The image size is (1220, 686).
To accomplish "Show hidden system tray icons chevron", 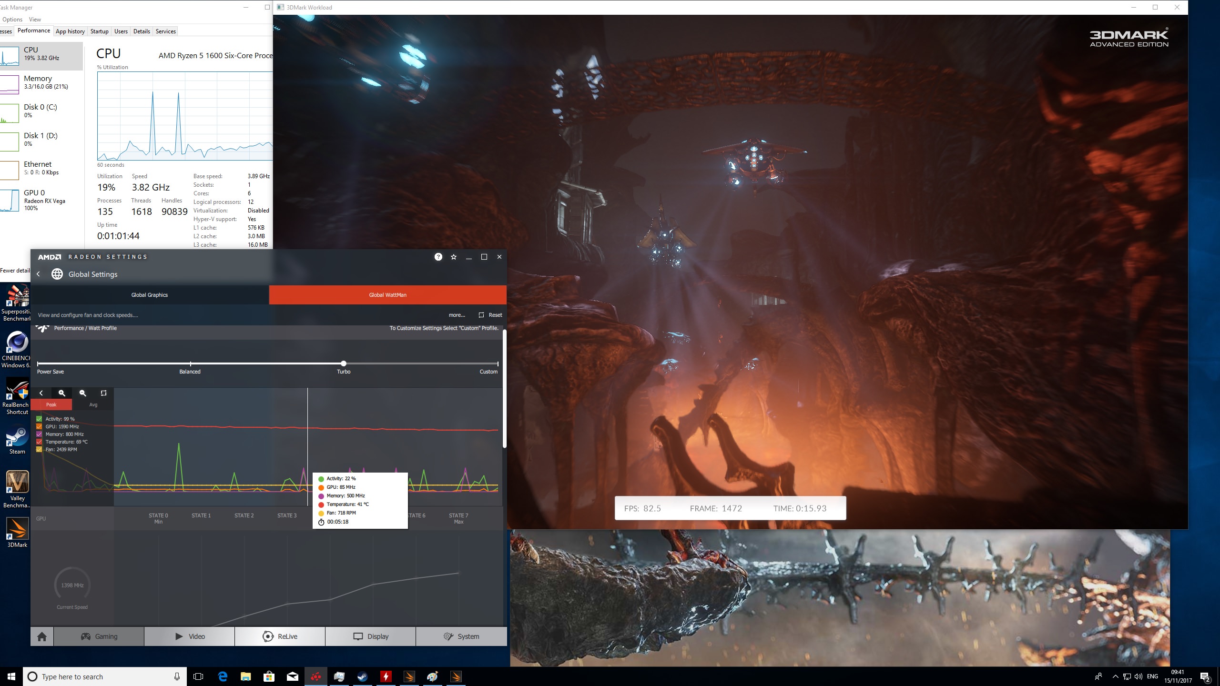I will 1115,676.
